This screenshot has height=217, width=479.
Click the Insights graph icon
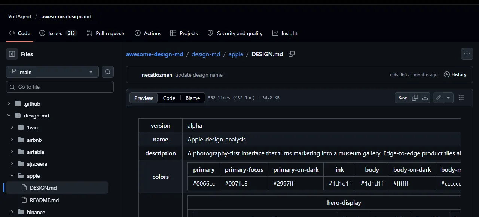click(x=275, y=33)
